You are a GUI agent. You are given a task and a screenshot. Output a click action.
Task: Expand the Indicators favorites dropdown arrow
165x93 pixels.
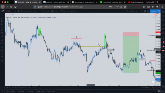click(39, 11)
